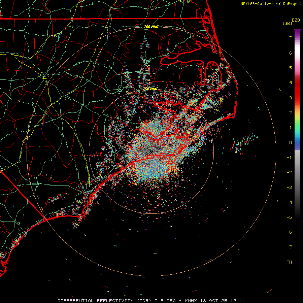Click the -1 value on the color scale
Image resolution: width=303 pixels, height=303 pixels.
click(x=289, y=158)
